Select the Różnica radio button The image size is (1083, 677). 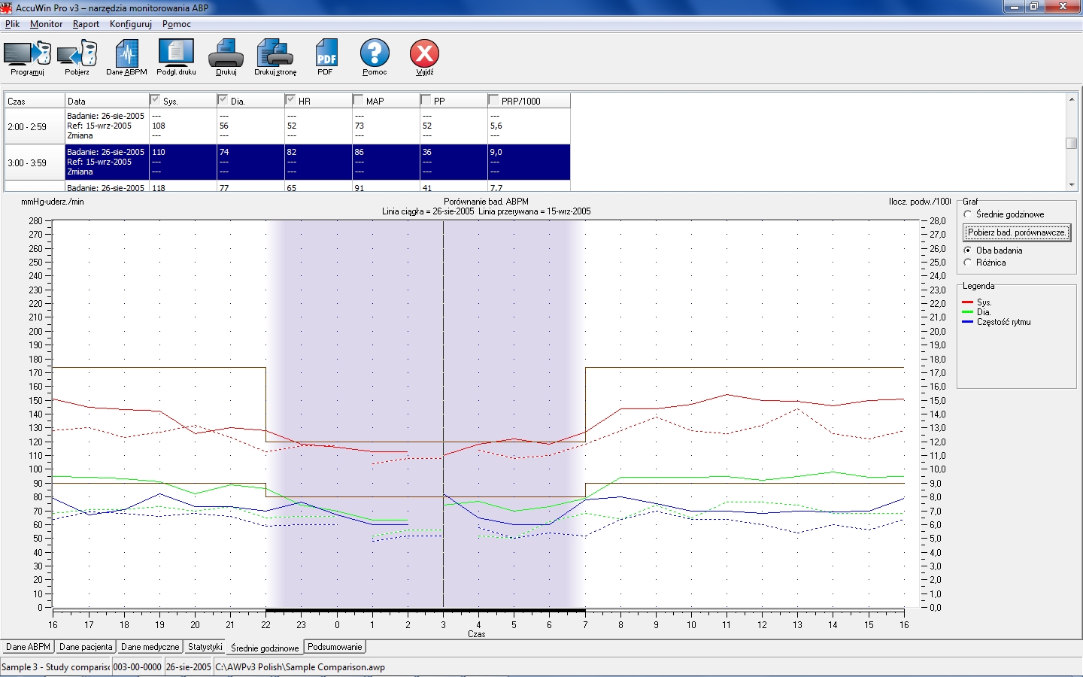coord(967,263)
